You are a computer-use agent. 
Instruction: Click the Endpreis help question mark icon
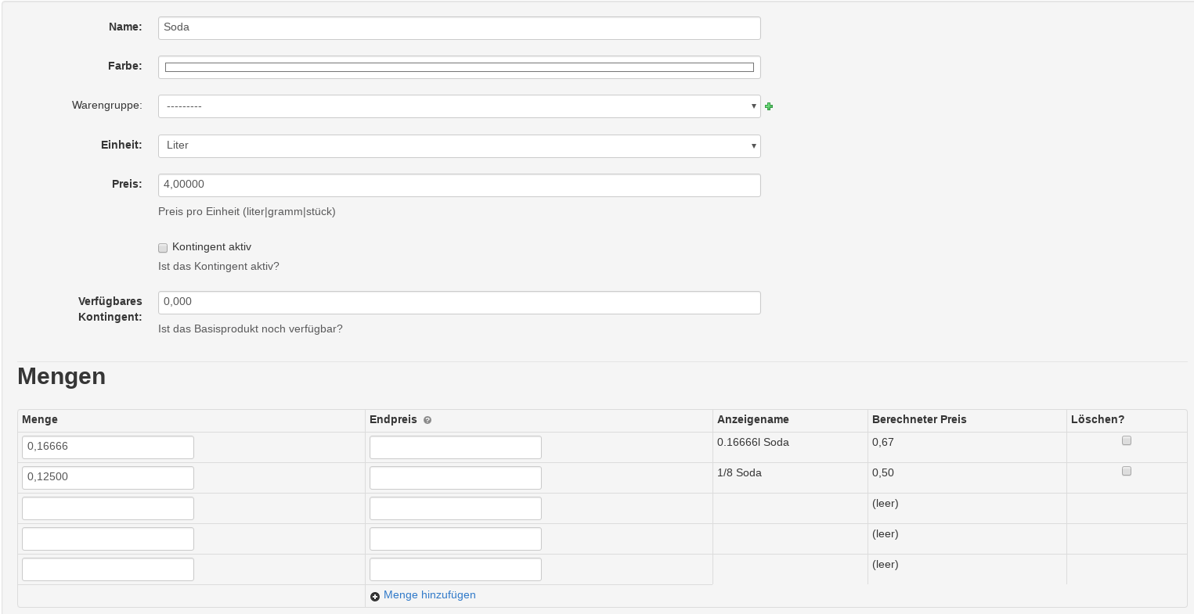coord(427,420)
